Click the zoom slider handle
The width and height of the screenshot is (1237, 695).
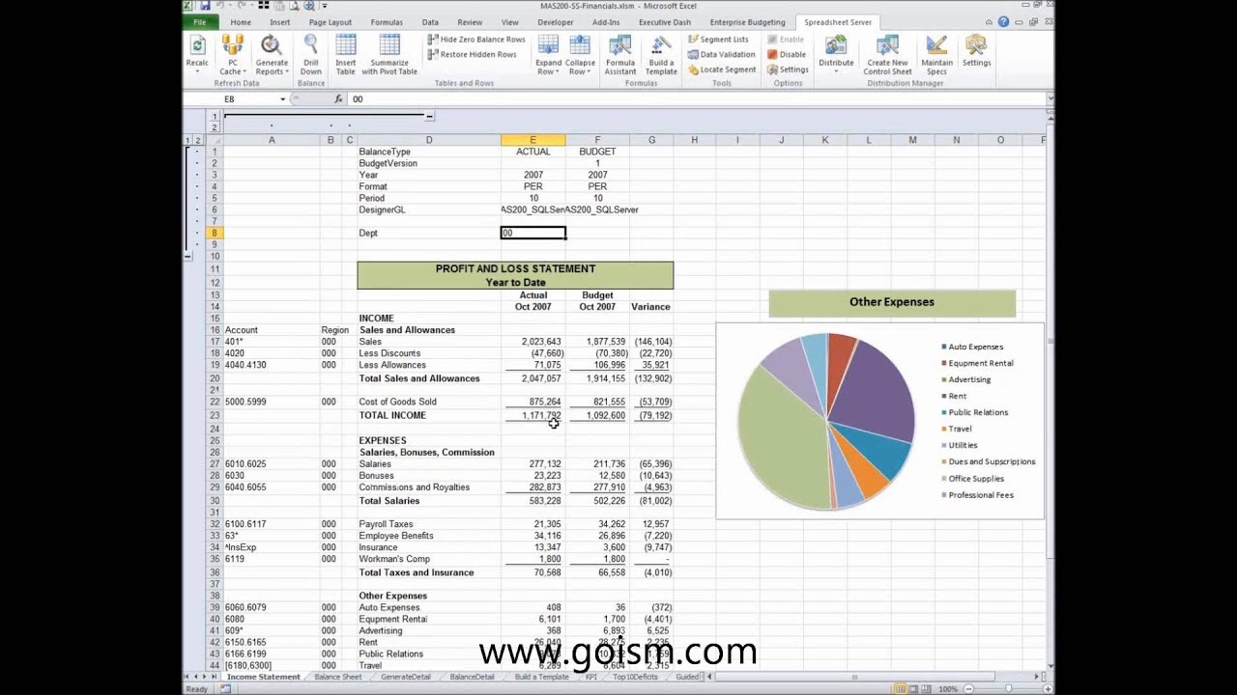1006,688
